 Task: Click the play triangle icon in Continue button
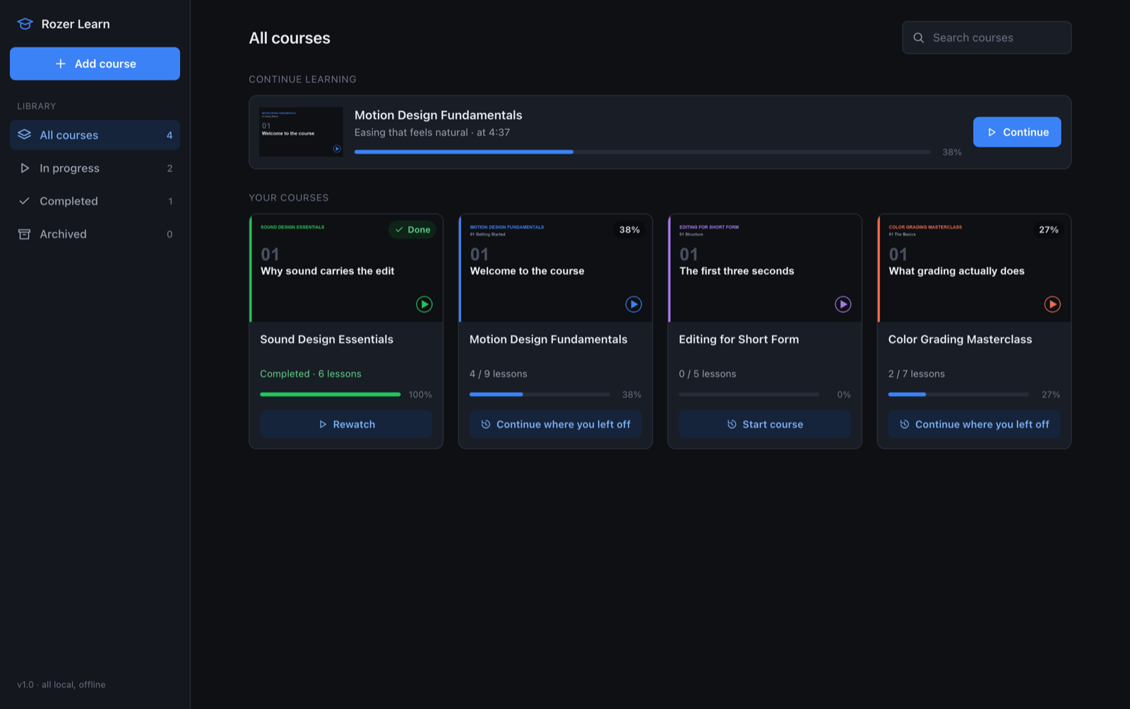click(992, 132)
